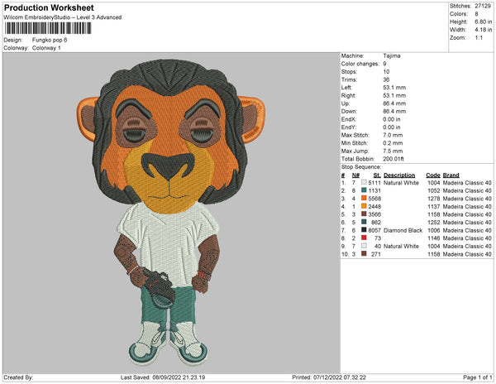496x384 pixels.
Task: Click the Brand column header
Action: pos(451,175)
